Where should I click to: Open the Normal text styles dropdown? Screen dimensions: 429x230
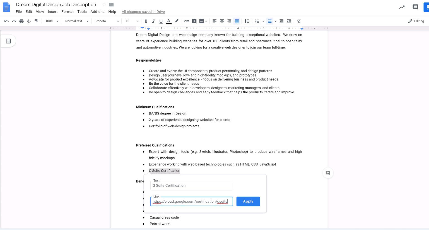77,21
